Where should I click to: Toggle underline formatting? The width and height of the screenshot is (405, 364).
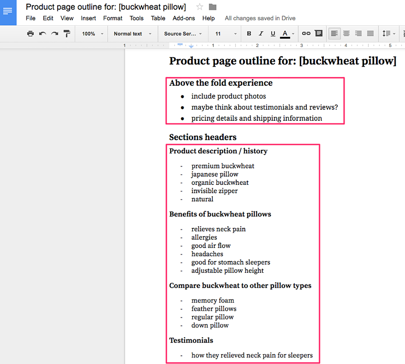point(273,34)
